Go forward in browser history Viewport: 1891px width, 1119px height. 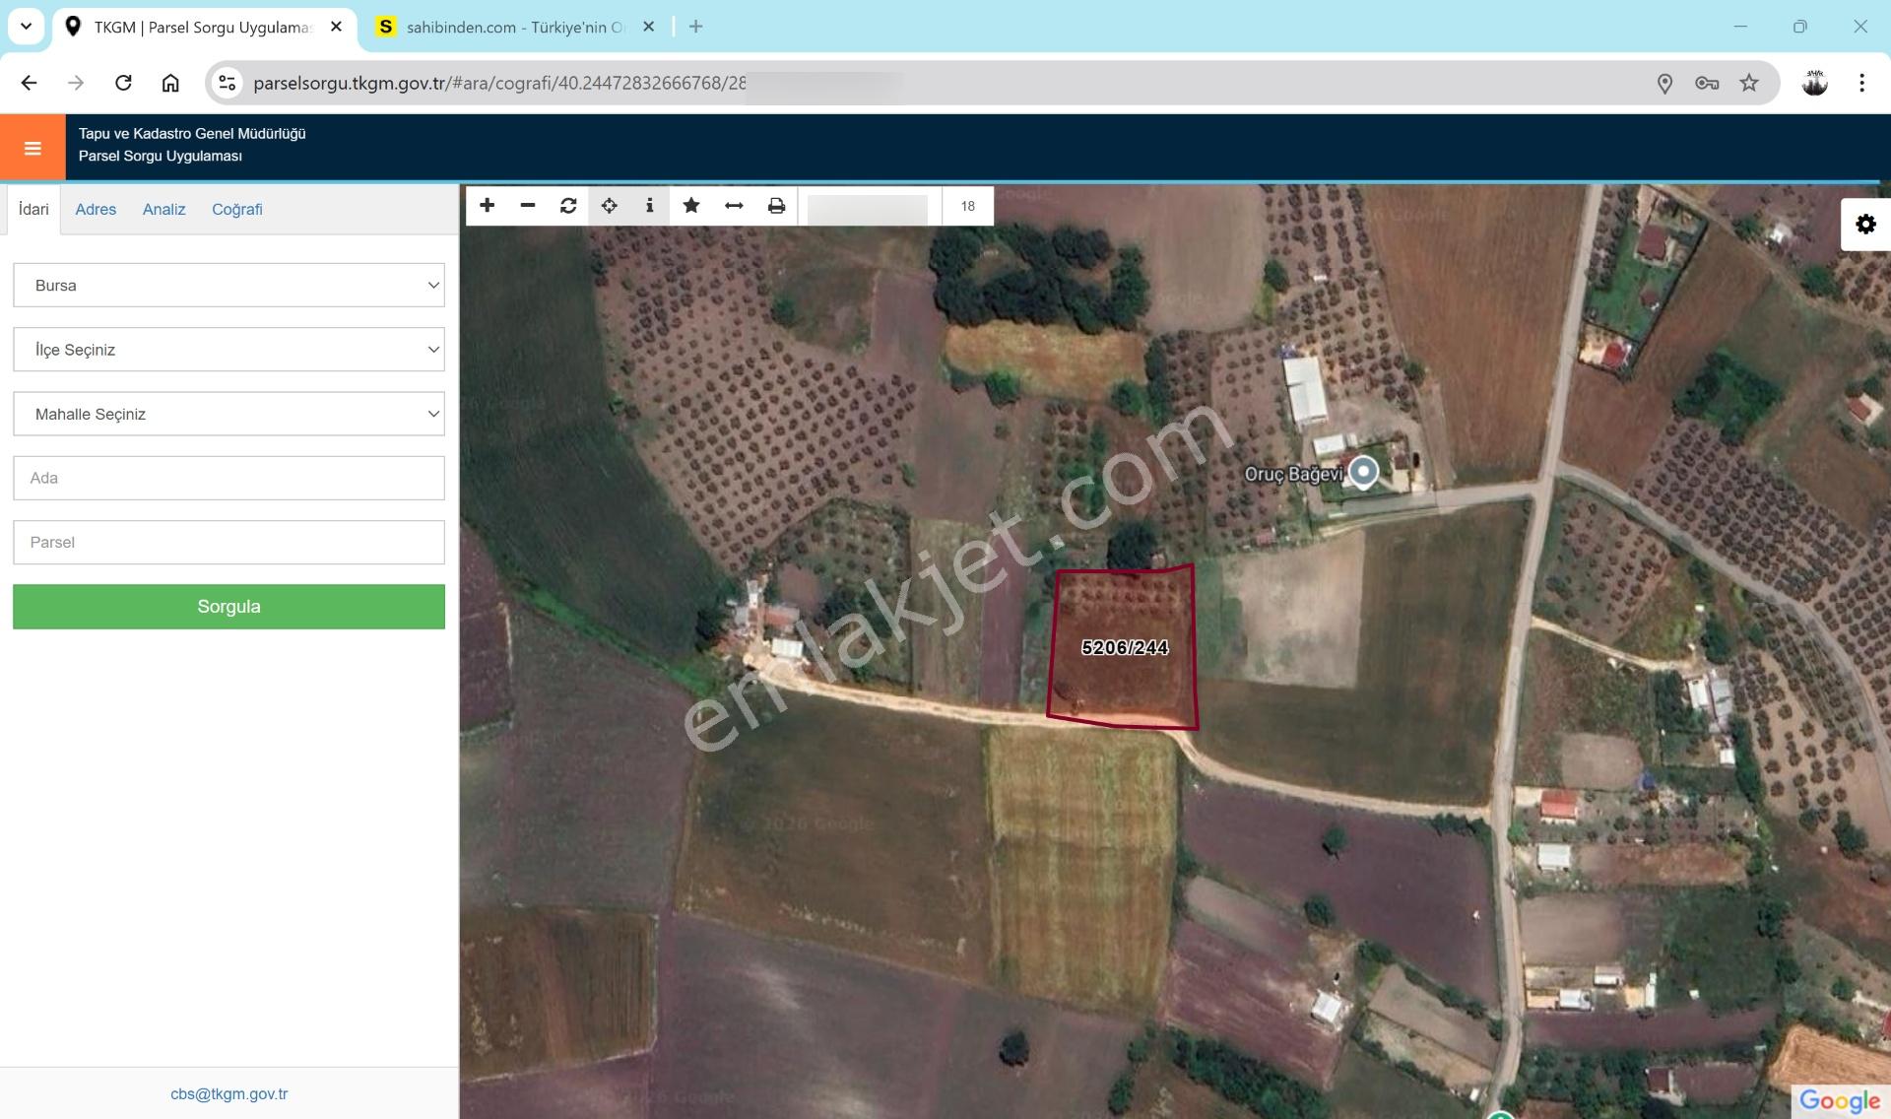(x=76, y=83)
